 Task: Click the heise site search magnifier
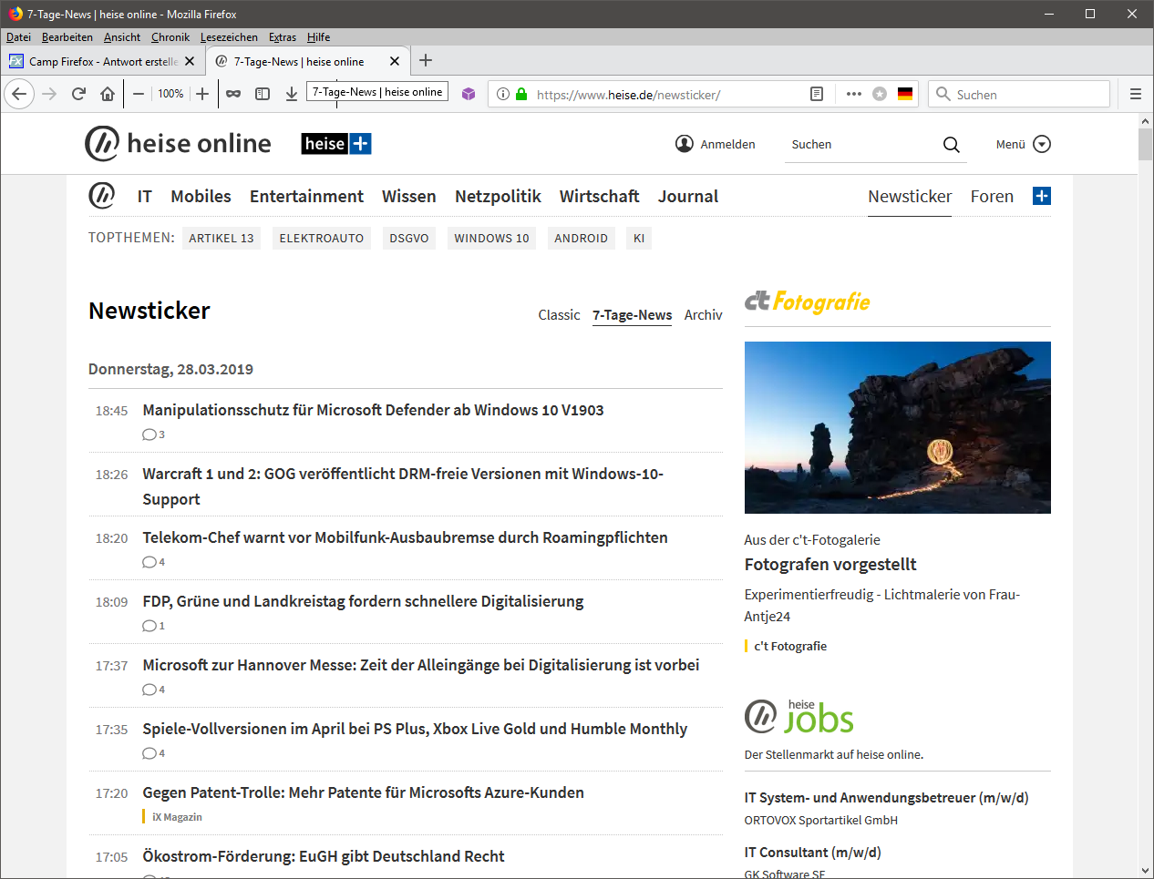[951, 145]
